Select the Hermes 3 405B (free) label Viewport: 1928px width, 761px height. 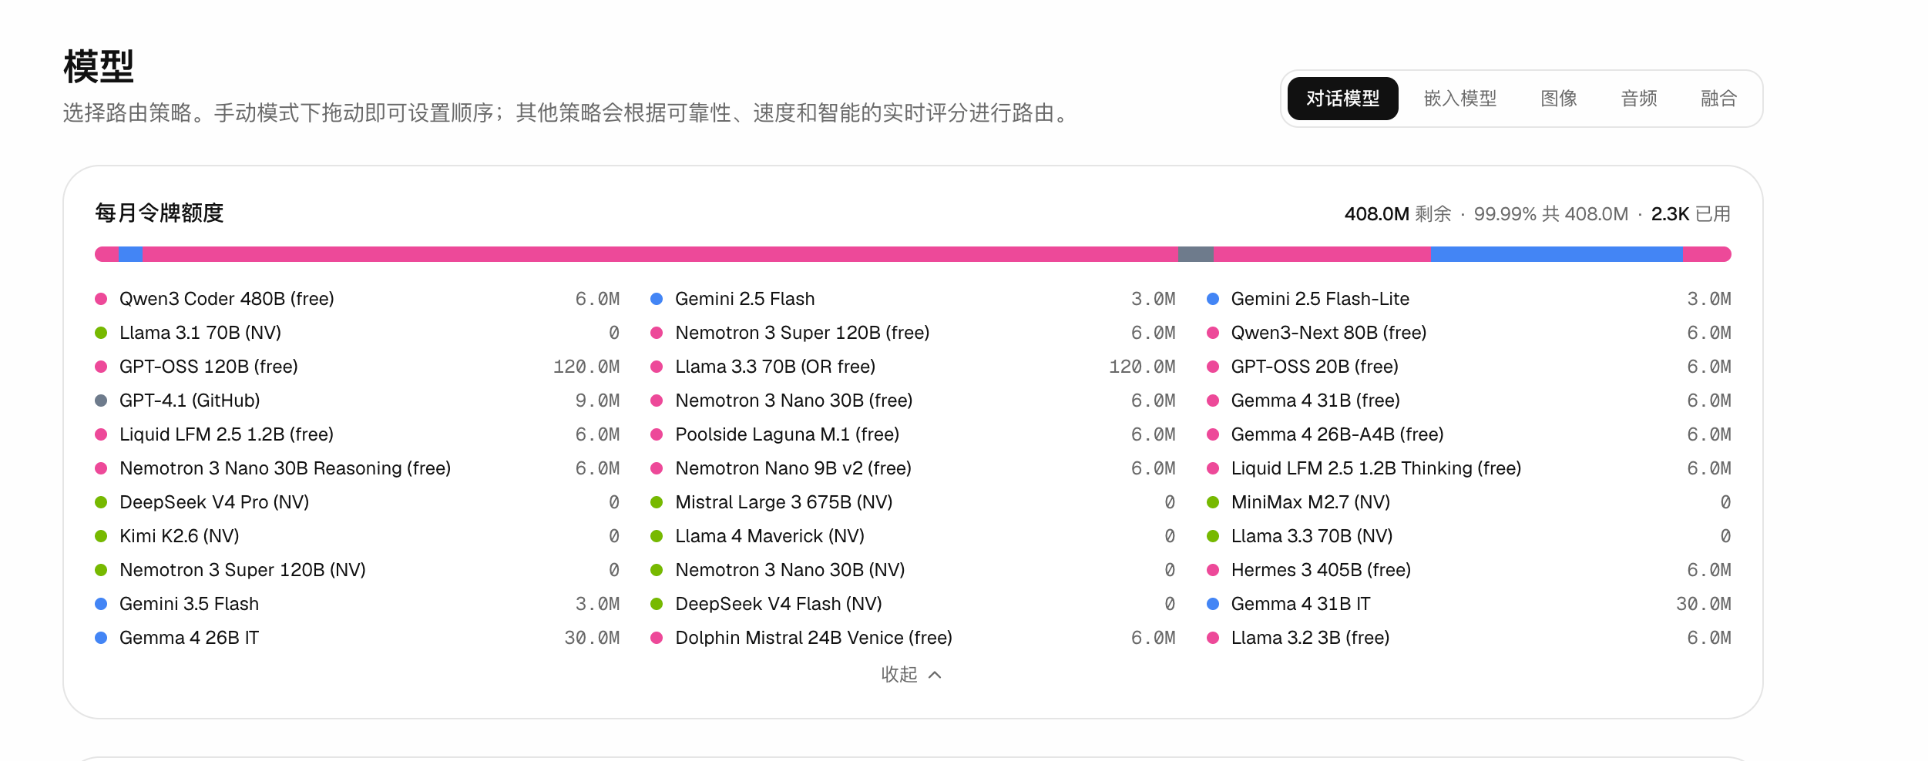point(1322,570)
